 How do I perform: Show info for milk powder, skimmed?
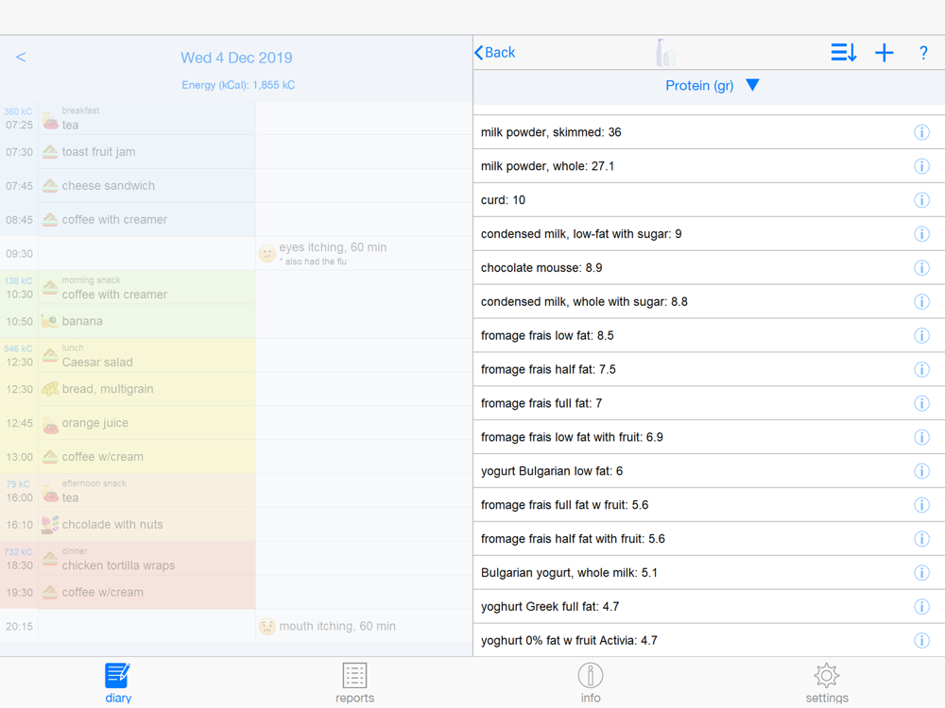(921, 132)
